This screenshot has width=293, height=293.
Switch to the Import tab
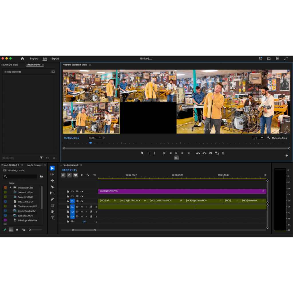34,59
